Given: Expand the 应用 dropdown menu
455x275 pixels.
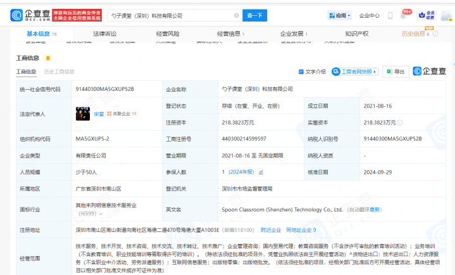Looking at the screenshot, I should coord(340,15).
